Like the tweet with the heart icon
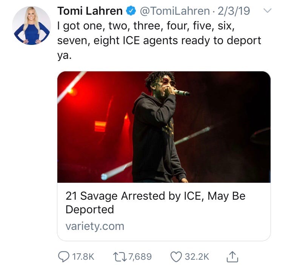 click(x=176, y=256)
